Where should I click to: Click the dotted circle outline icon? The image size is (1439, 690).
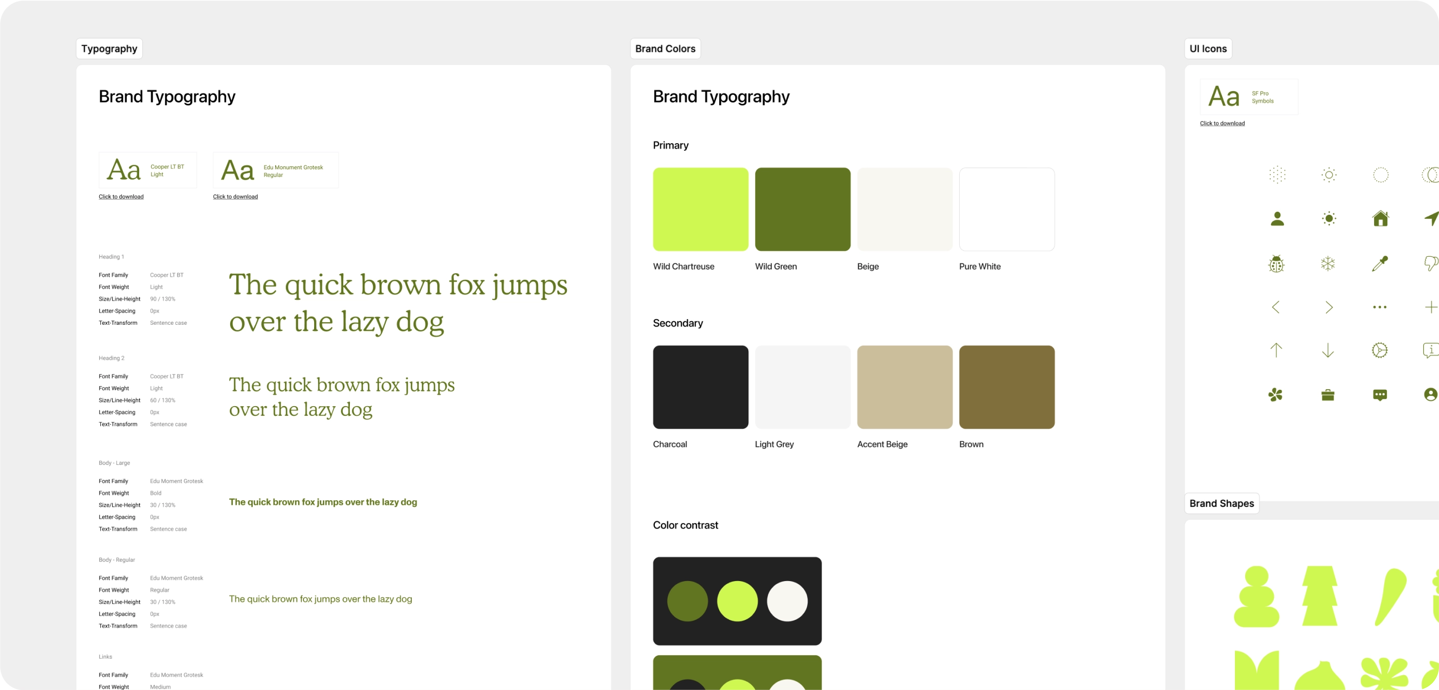coord(1380,175)
